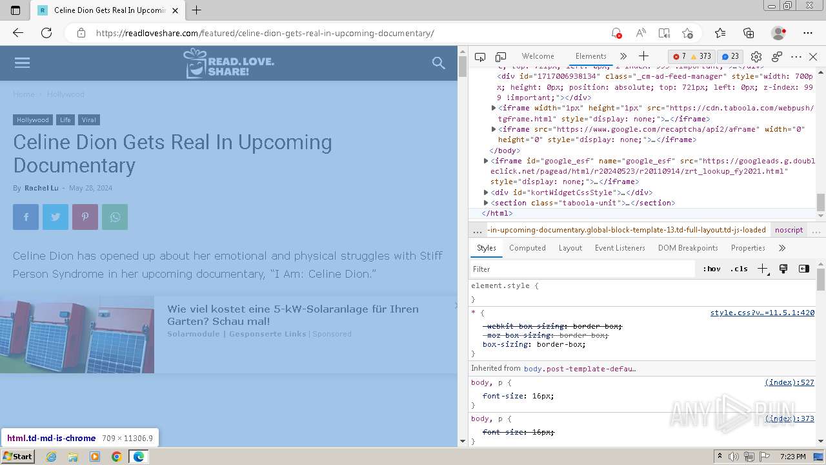The width and height of the screenshot is (826, 465).
Task: Add a new DevTools tool tab
Action: coord(643,56)
